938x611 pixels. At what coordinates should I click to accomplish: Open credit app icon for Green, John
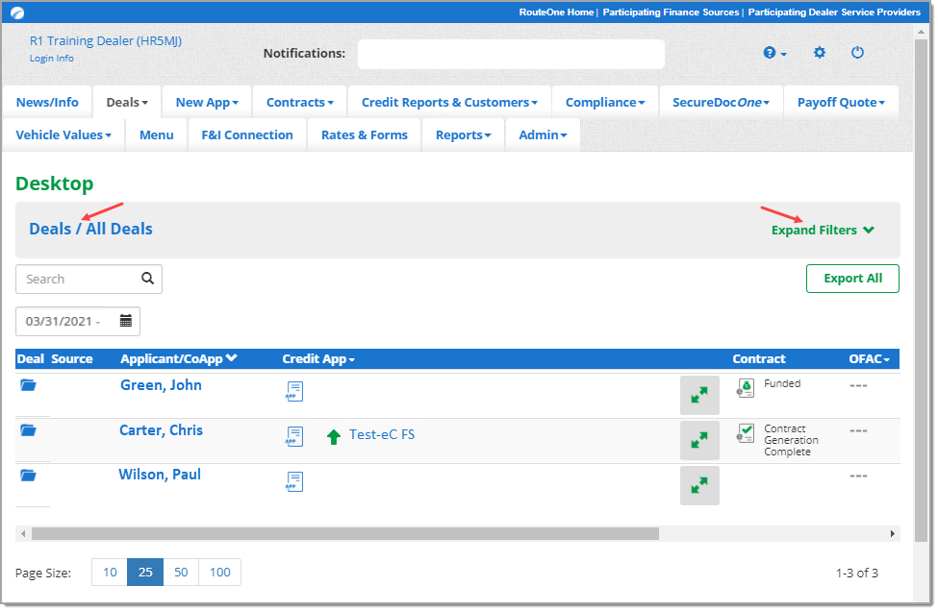(x=294, y=391)
